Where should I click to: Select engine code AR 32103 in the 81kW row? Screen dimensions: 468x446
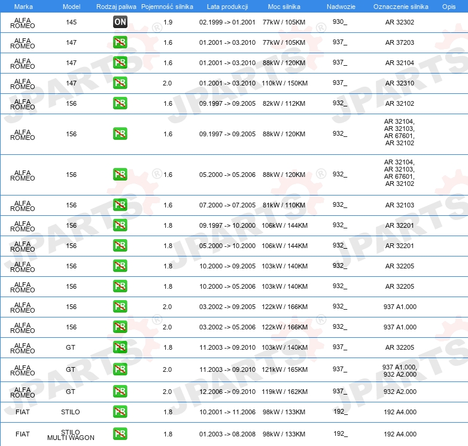click(400, 205)
